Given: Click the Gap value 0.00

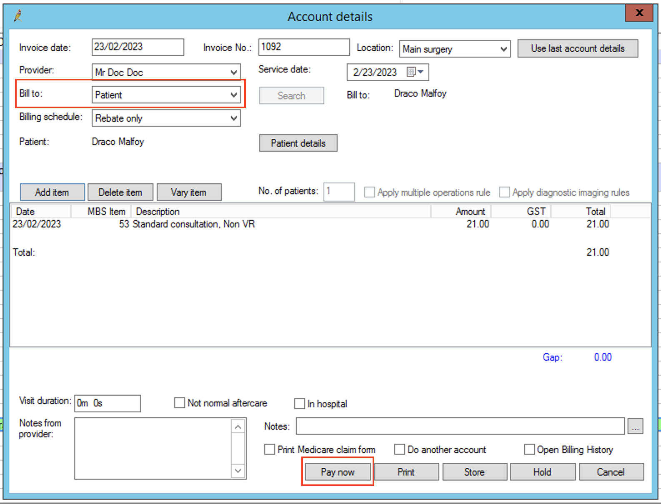Looking at the screenshot, I should tap(603, 357).
